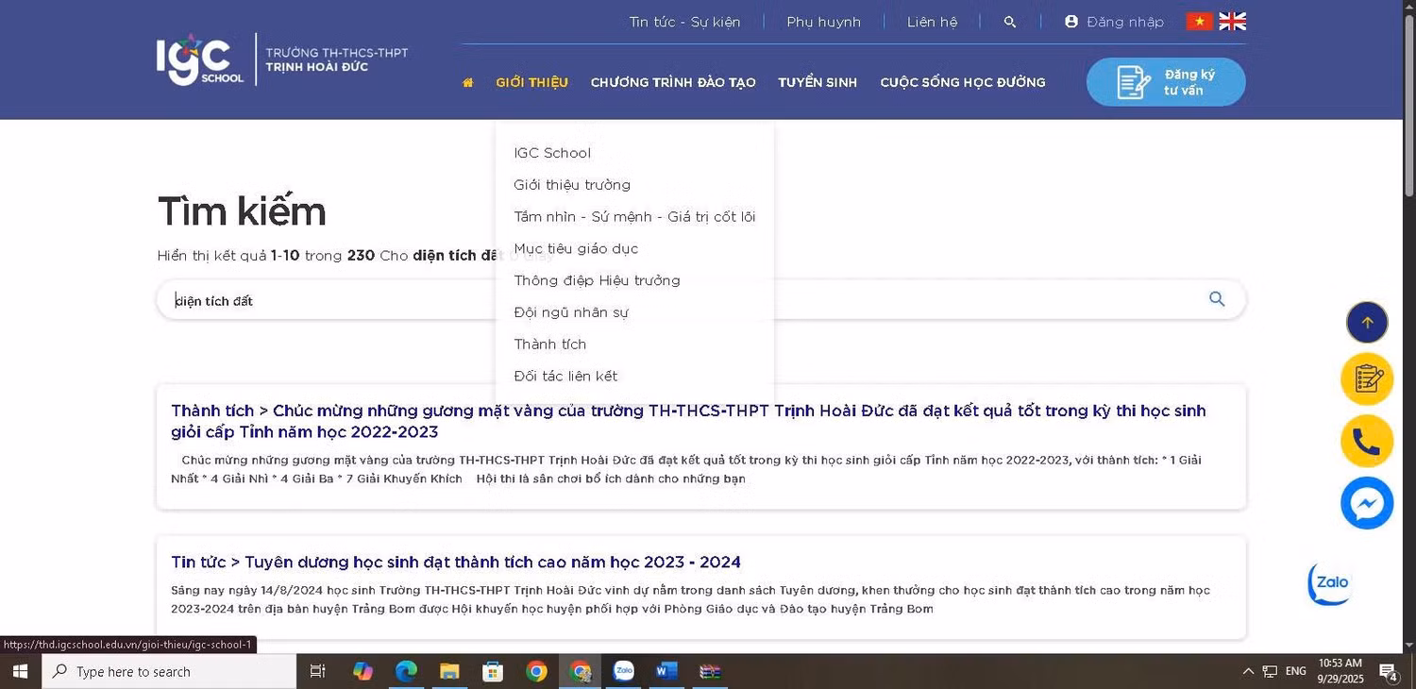Show hidden system tray icons
Screen dimensions: 1416x689
(1248, 671)
